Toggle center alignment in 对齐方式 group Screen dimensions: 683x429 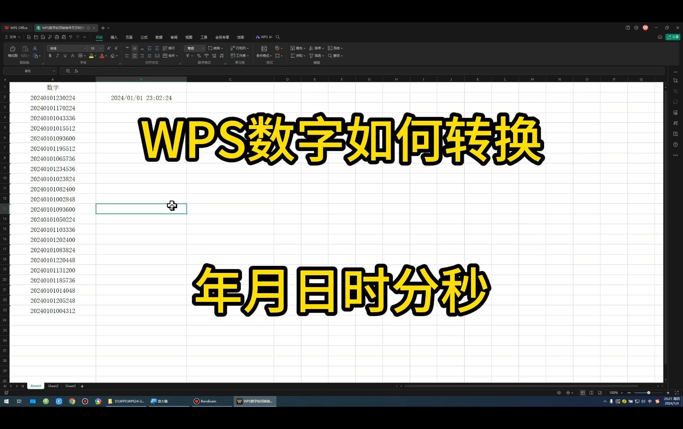(x=134, y=56)
